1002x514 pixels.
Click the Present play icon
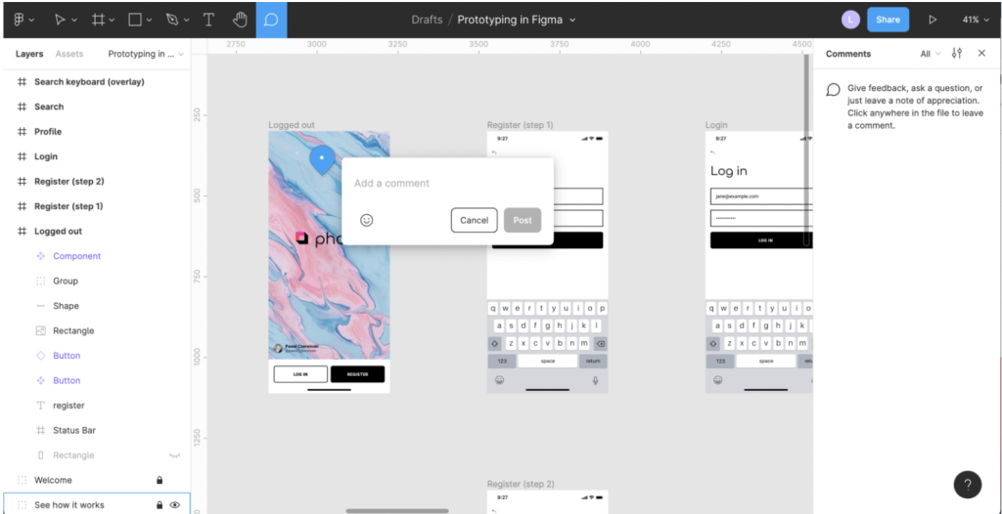pos(933,20)
